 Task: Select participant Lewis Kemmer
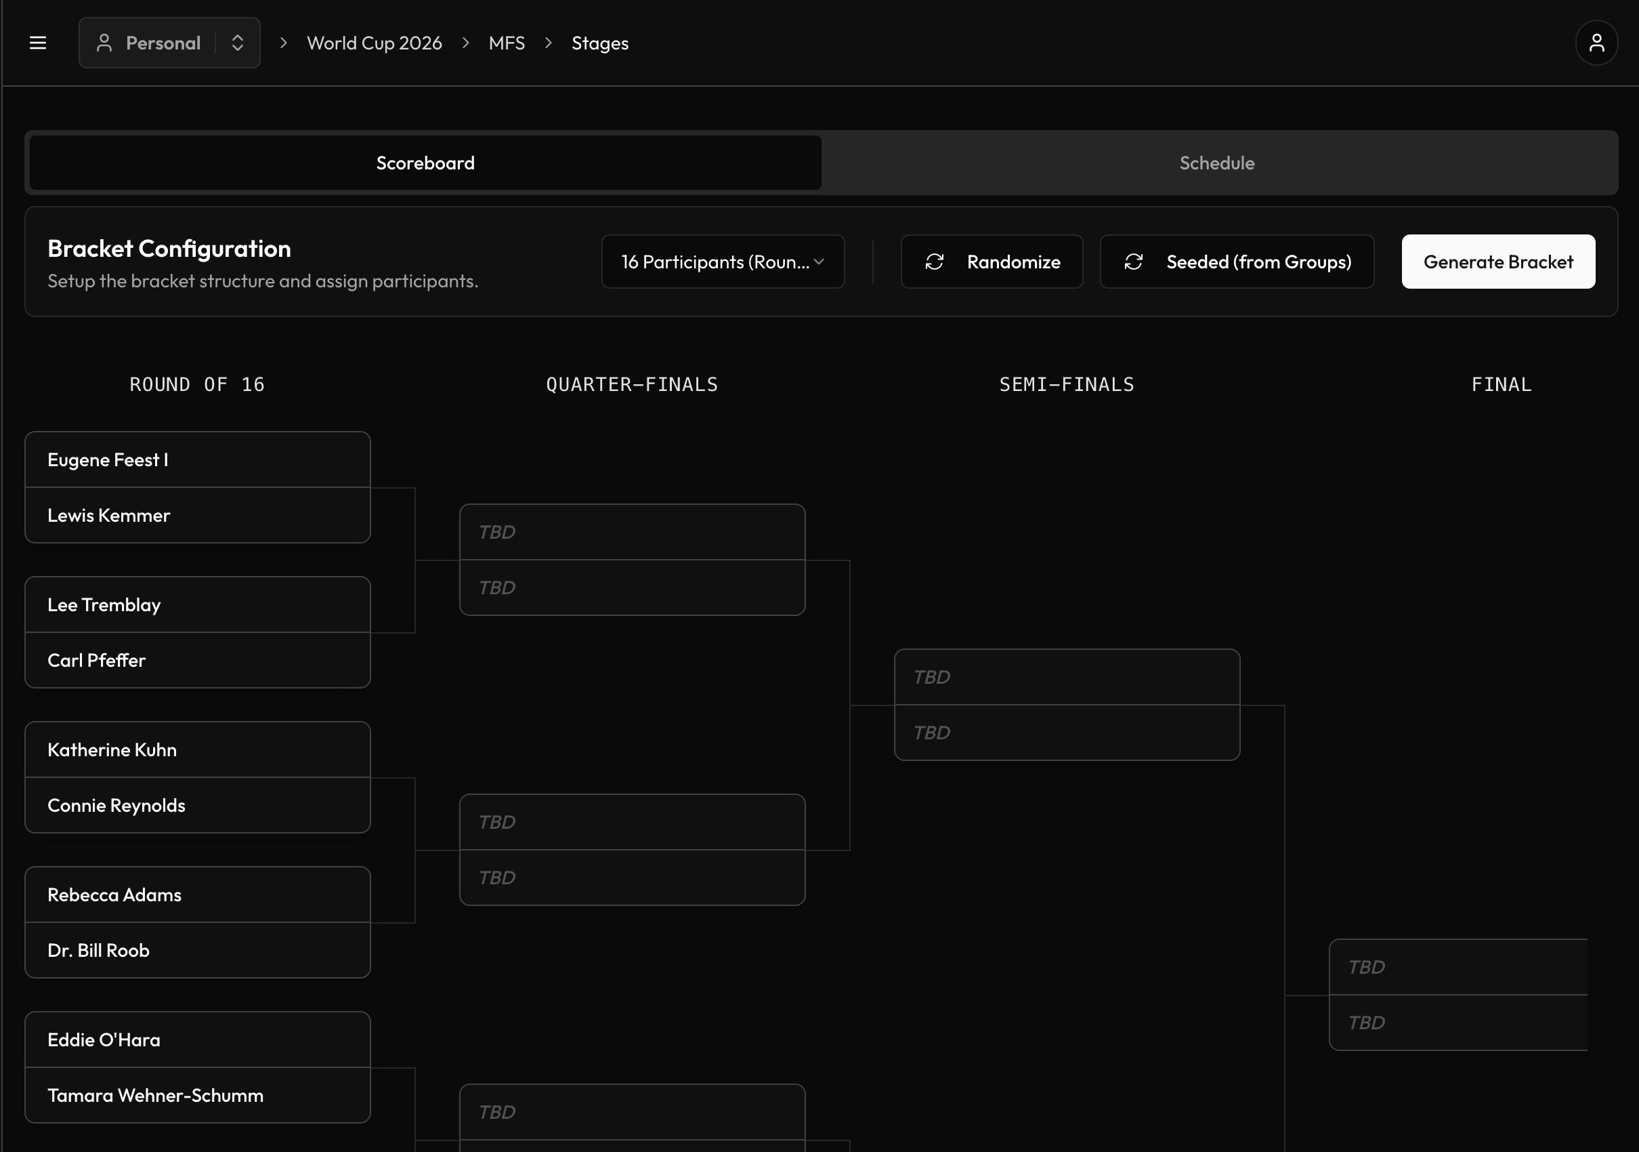click(x=198, y=516)
